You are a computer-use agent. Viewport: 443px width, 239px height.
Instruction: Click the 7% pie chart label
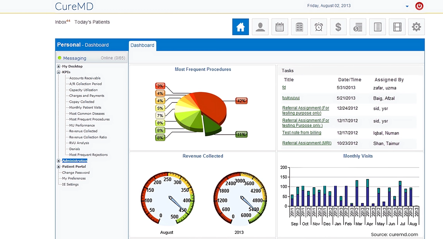[x=160, y=115]
